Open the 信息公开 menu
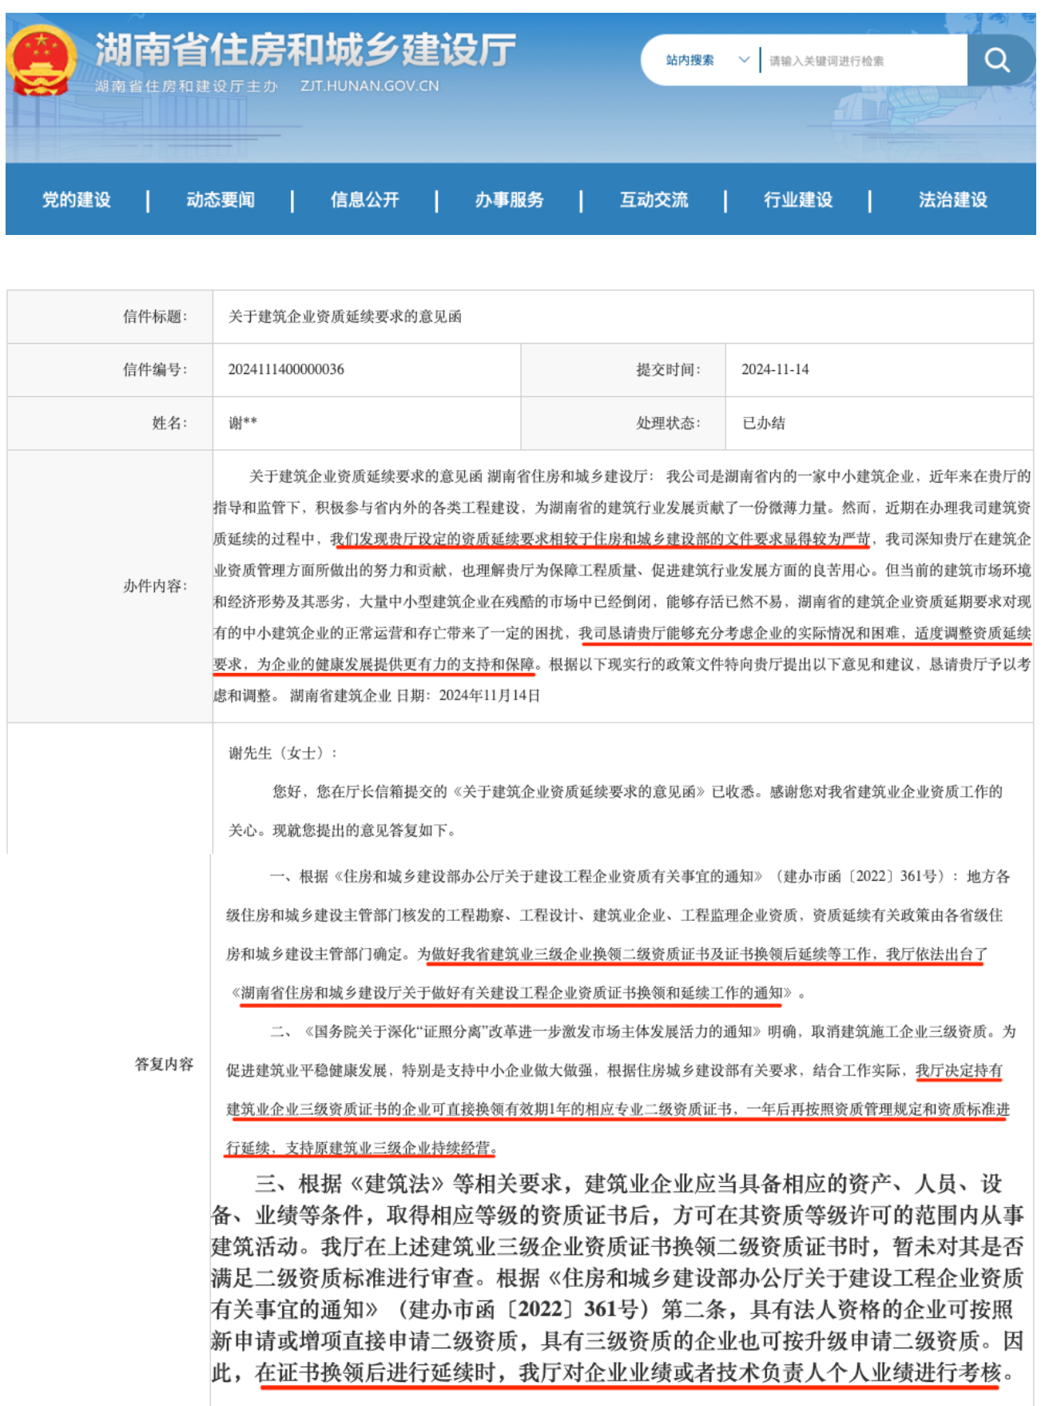The width and height of the screenshot is (1057, 1406). tap(365, 200)
